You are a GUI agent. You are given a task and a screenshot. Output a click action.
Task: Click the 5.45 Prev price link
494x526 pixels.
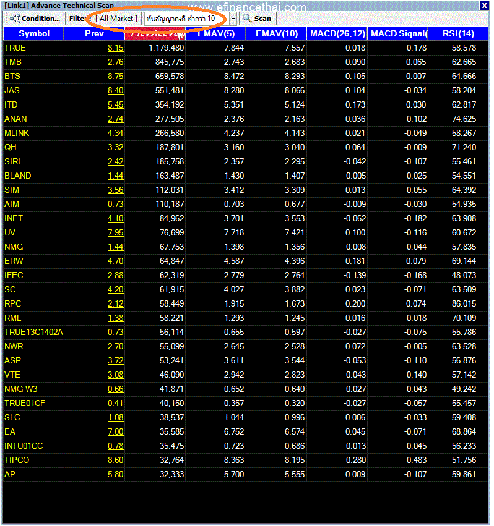tap(116, 104)
